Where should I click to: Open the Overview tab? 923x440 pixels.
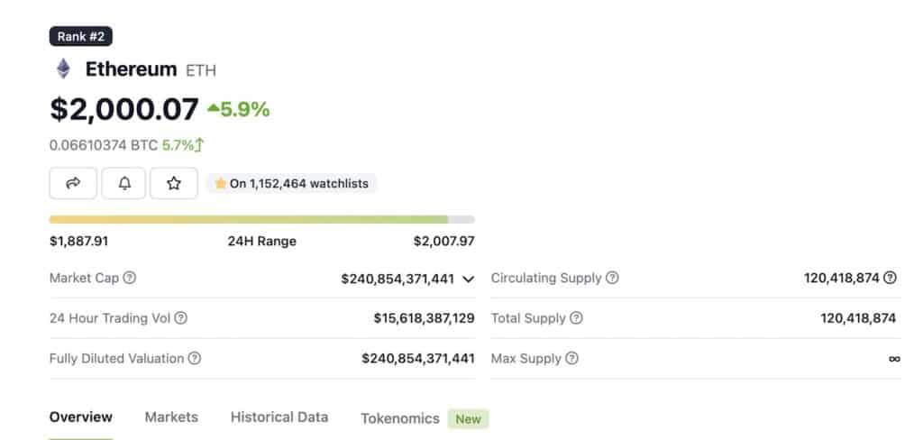[x=80, y=417]
